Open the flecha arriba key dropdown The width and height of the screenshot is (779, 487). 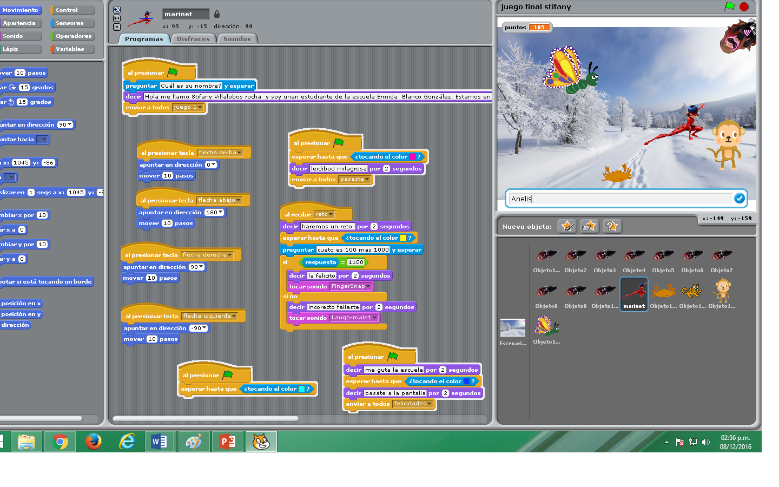coord(240,152)
